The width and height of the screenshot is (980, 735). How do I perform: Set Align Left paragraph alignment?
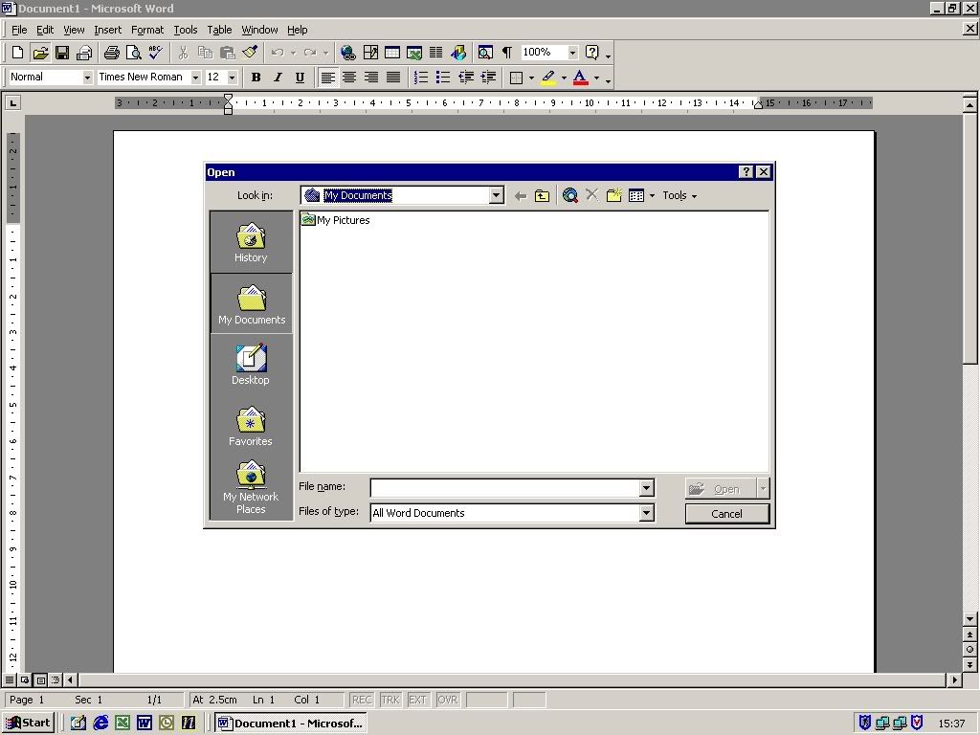(327, 78)
